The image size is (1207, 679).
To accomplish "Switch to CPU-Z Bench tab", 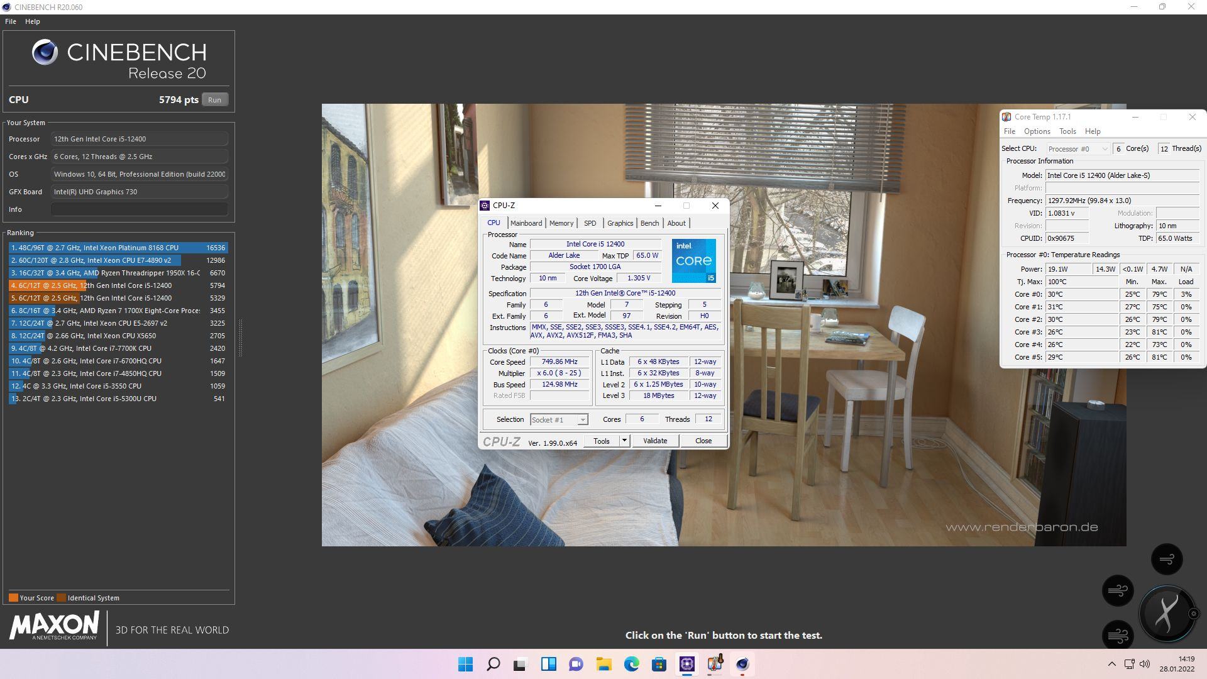I will coord(649,223).
